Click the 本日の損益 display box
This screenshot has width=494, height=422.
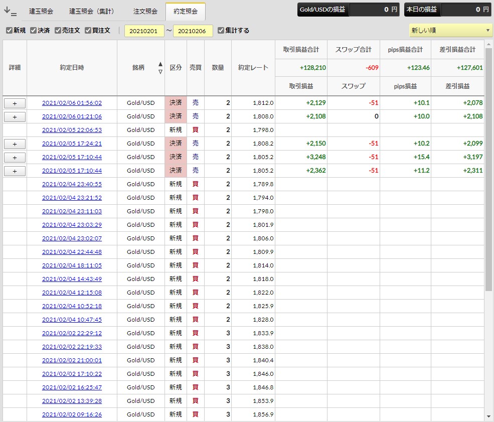coord(447,10)
